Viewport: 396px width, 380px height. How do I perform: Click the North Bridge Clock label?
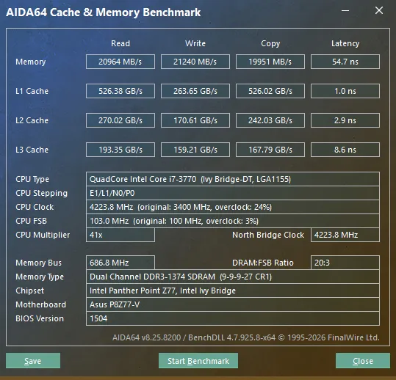click(x=268, y=235)
